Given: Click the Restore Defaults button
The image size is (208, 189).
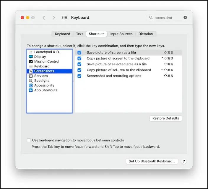Looking at the screenshot, I should (x=165, y=118).
